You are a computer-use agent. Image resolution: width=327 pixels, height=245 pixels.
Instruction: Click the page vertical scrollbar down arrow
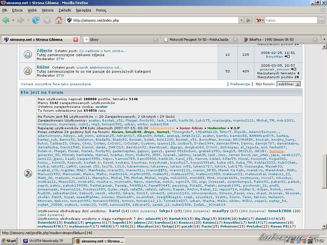click(324, 226)
